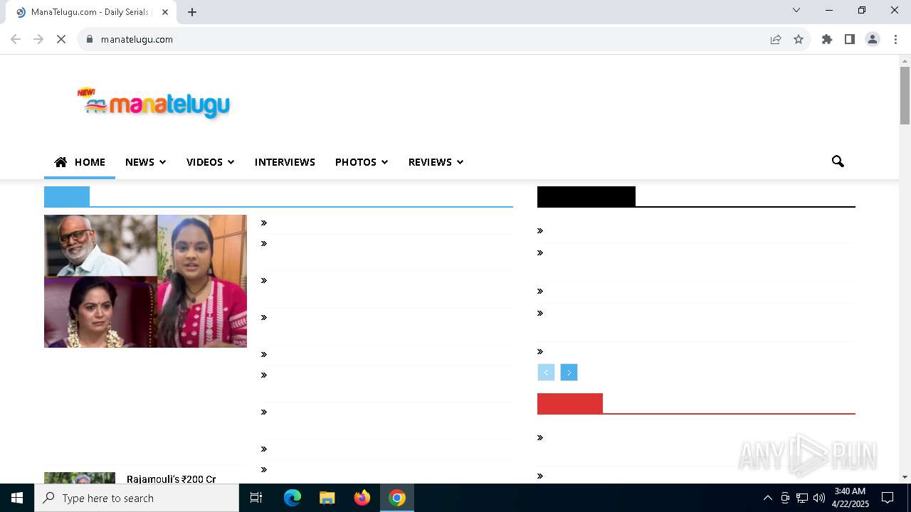Close the ManaTelugu.com tab
The image size is (911, 512).
(165, 12)
